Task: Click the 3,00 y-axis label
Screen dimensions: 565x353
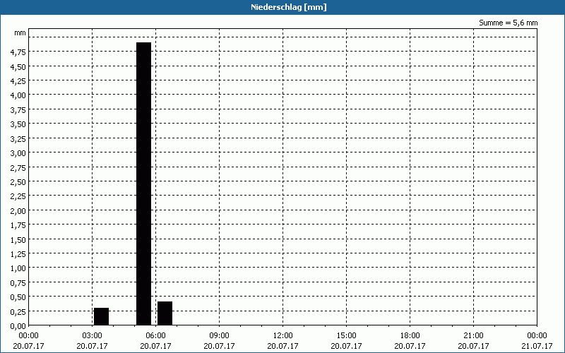Action: click(18, 153)
